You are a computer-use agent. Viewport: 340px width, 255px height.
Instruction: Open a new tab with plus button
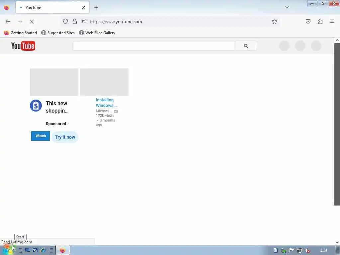pyautogui.click(x=96, y=8)
